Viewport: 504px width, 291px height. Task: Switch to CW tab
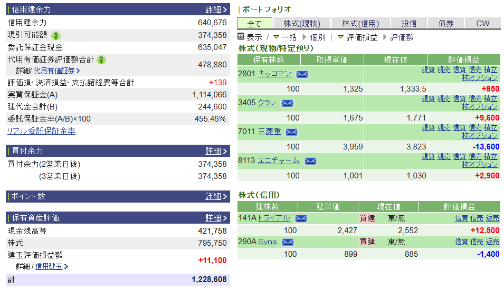[x=483, y=24]
